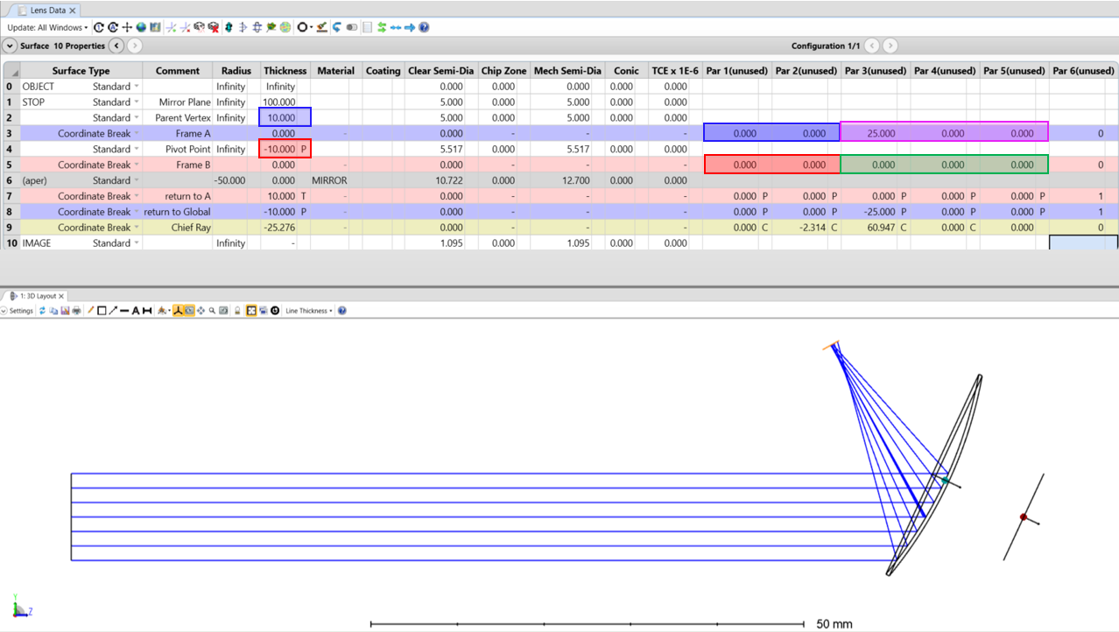Click the Conic column header
1119x632 pixels.
click(x=627, y=71)
